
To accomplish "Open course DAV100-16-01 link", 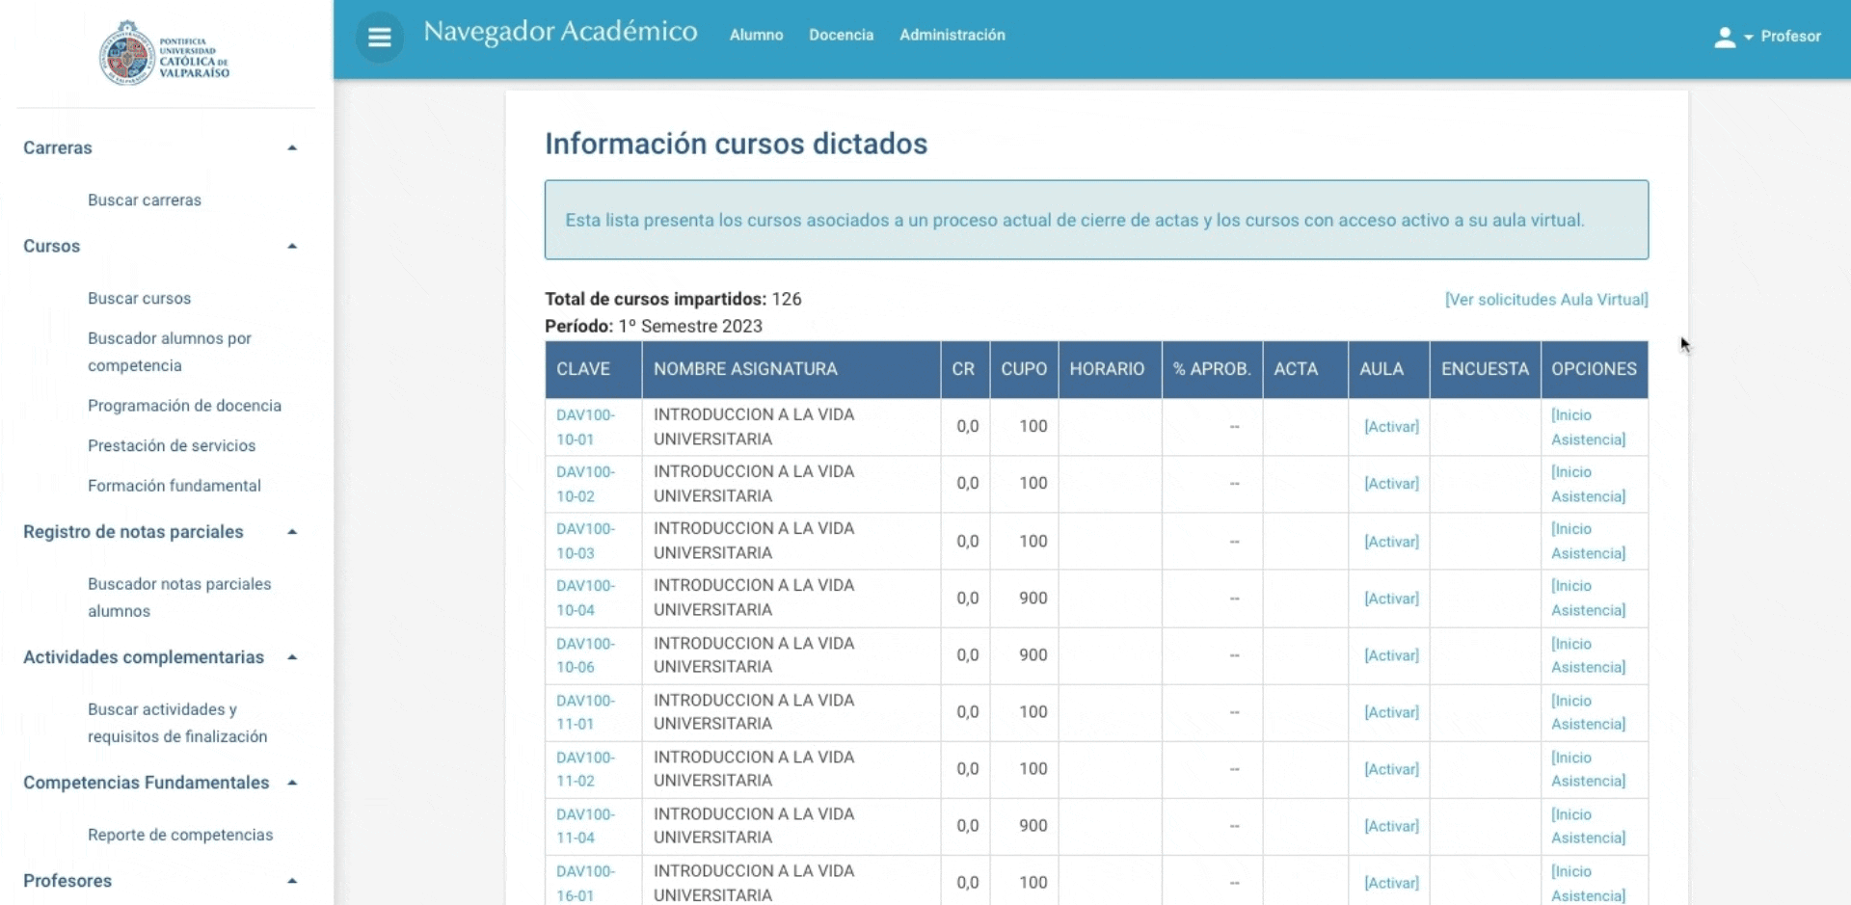I will (x=585, y=883).
